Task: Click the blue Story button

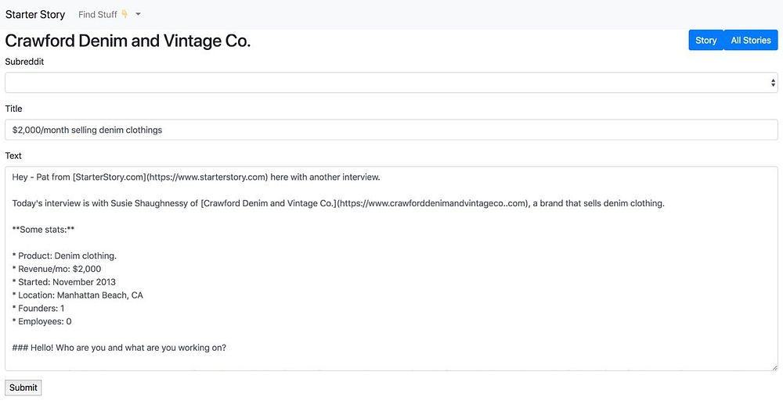Action: [x=705, y=41]
